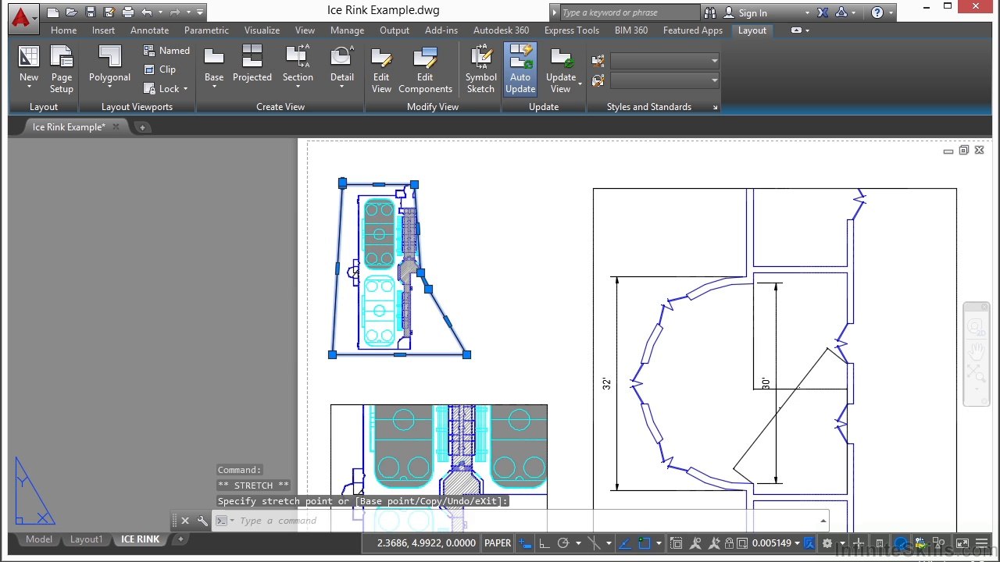Click the New layout icon in ribbon

coord(29,67)
